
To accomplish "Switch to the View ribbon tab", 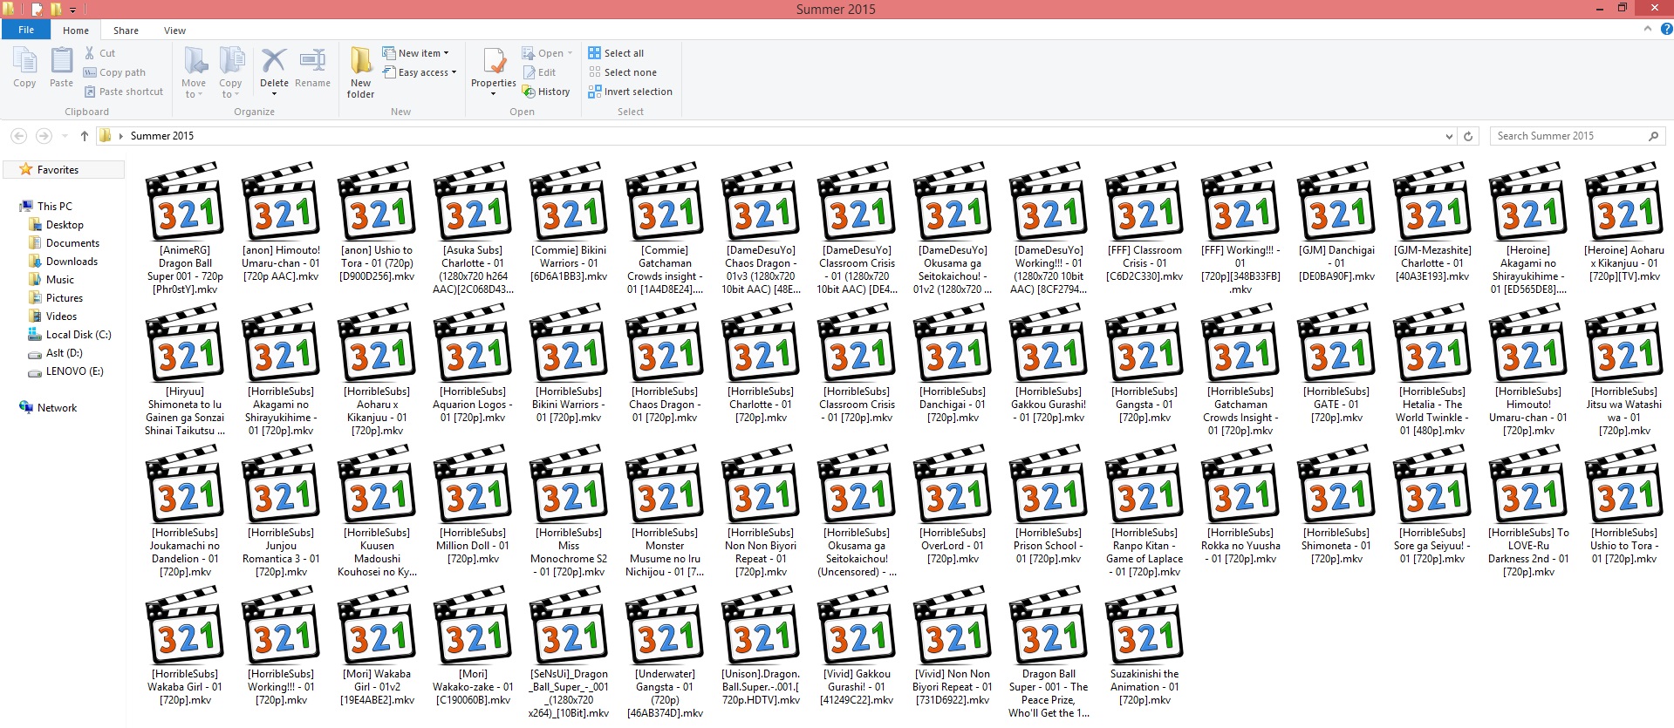I will pyautogui.click(x=174, y=31).
